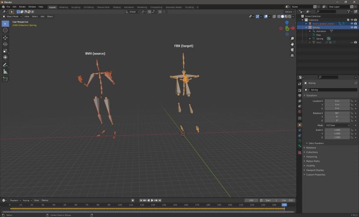Screen dimensions: 359x217
Task: Open the Object Constraints properties tab
Action: click(x=300, y=136)
